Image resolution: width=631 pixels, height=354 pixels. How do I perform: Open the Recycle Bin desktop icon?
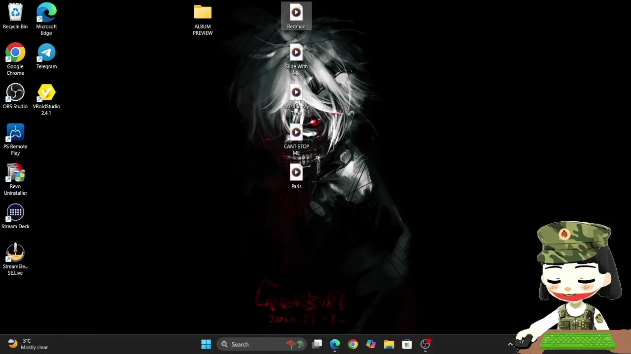(15, 17)
